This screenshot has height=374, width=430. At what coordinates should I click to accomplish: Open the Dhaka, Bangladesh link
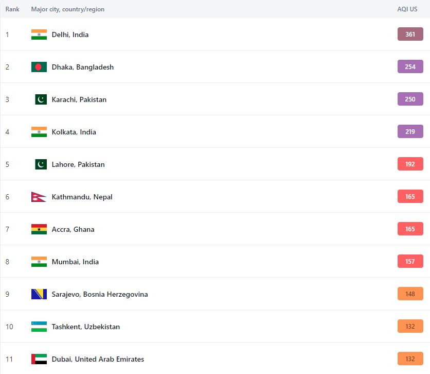click(82, 67)
